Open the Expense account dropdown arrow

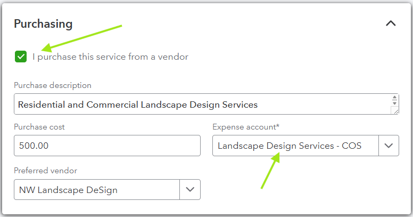(389, 146)
